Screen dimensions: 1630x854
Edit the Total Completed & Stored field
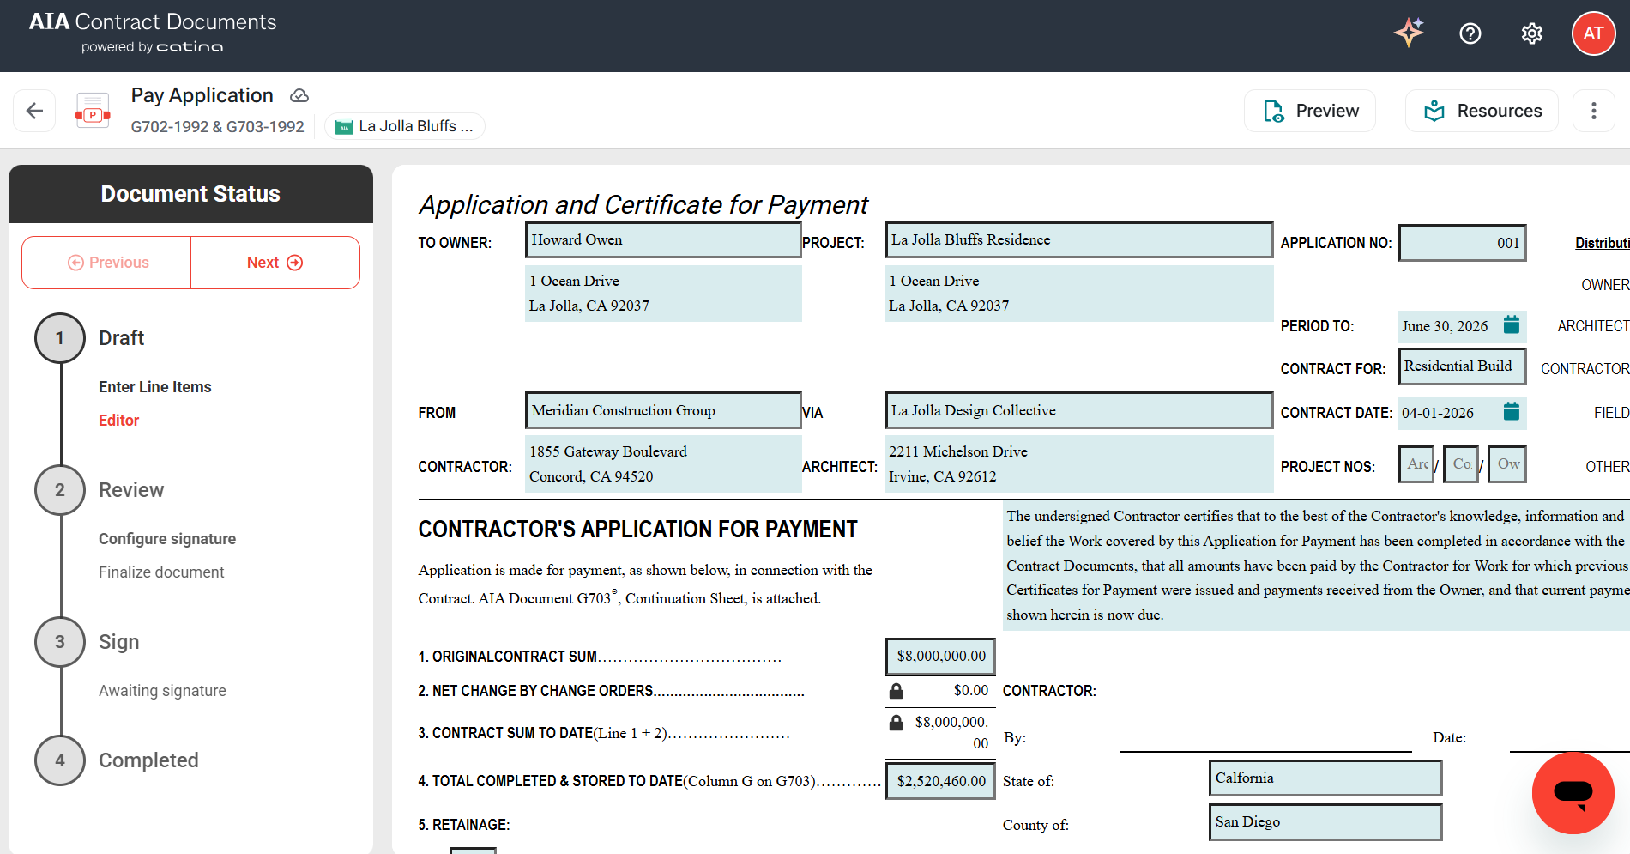coord(940,782)
